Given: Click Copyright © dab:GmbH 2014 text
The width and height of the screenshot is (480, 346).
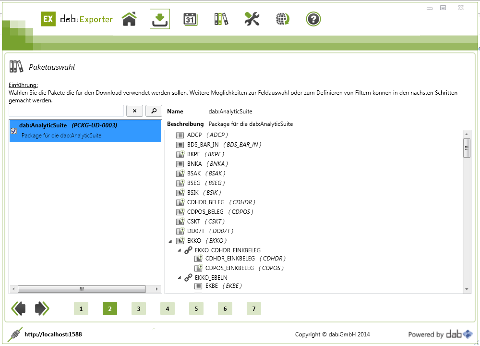Looking at the screenshot, I should tap(333, 334).
